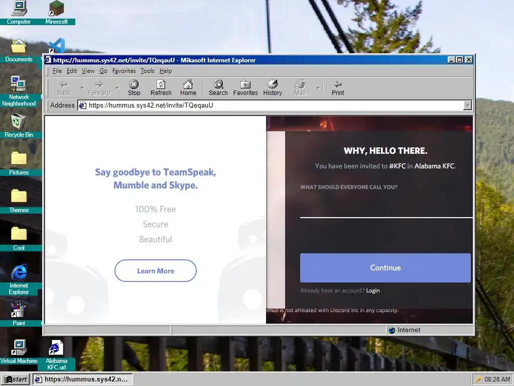Expand the Back button history dropdown
This screenshot has height=386, width=514.
(x=82, y=88)
